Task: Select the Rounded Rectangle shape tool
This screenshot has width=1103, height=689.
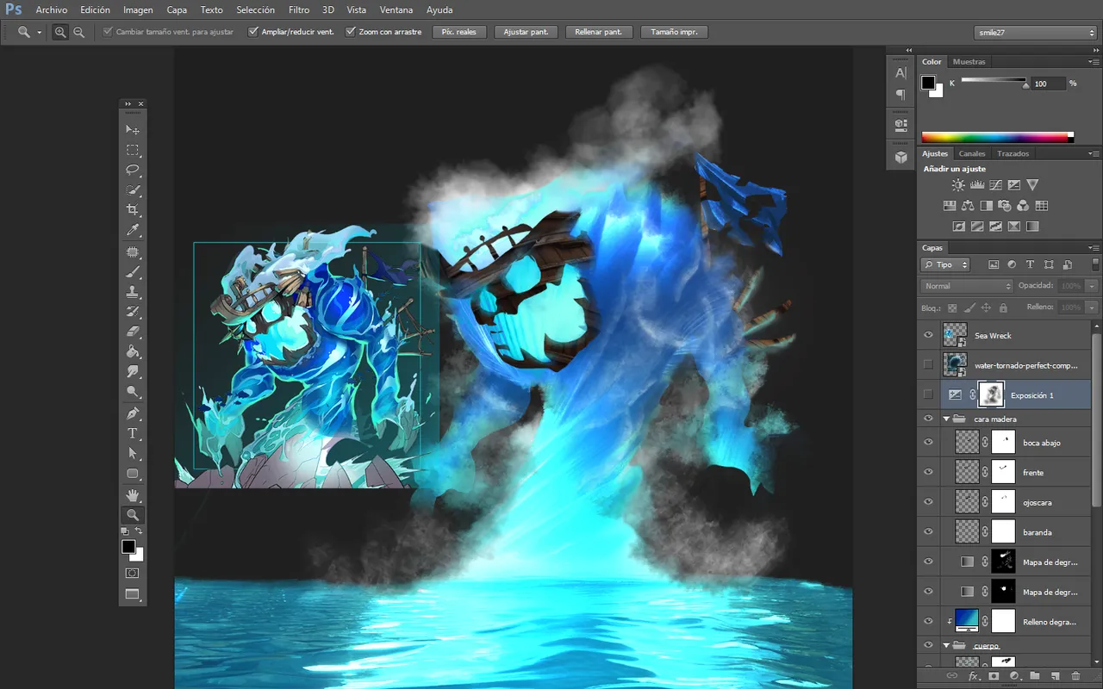Action: [x=133, y=474]
